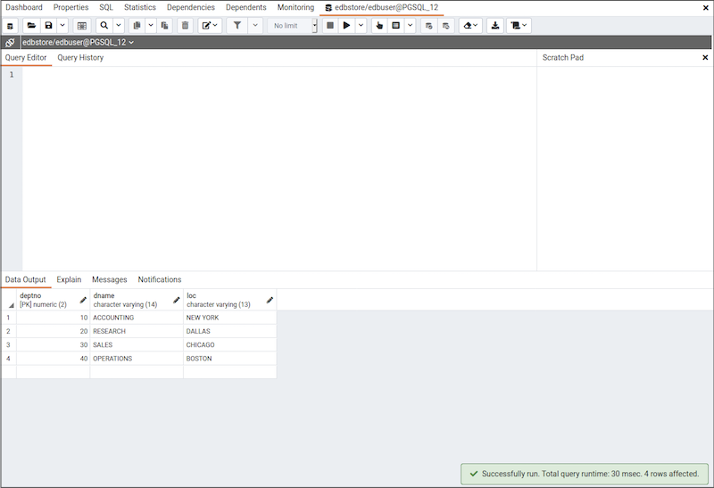Click the RESEARCH cell
Viewport: 714px width, 488px height.
click(x=137, y=331)
